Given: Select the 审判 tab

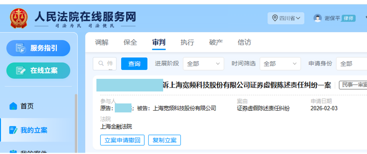Looking at the screenshot, I should (x=159, y=43).
